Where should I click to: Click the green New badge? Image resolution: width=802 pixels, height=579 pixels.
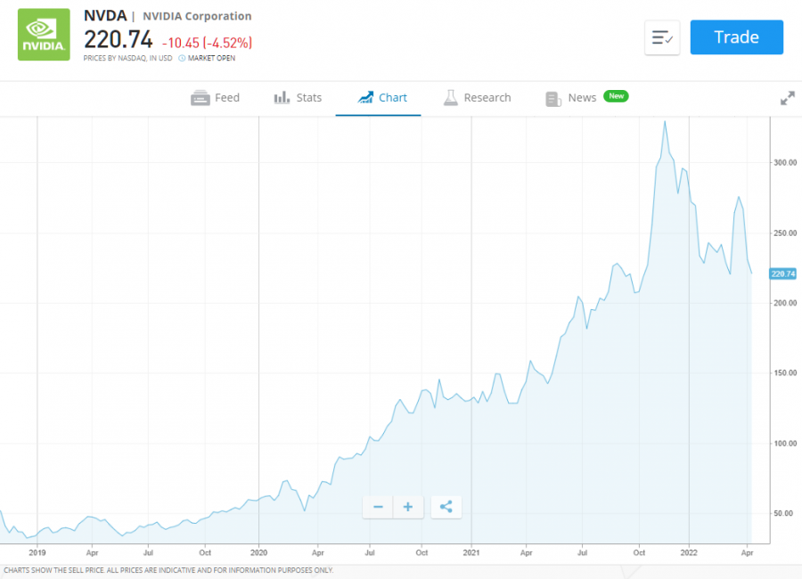616,96
